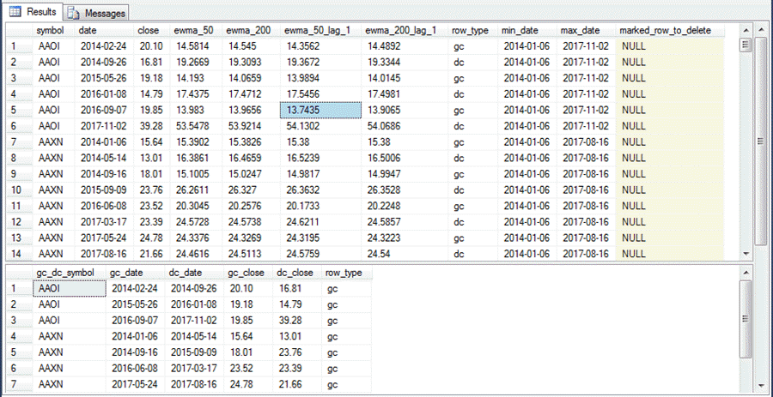Select the ewma_50 column header
The image size is (773, 397).
point(196,31)
